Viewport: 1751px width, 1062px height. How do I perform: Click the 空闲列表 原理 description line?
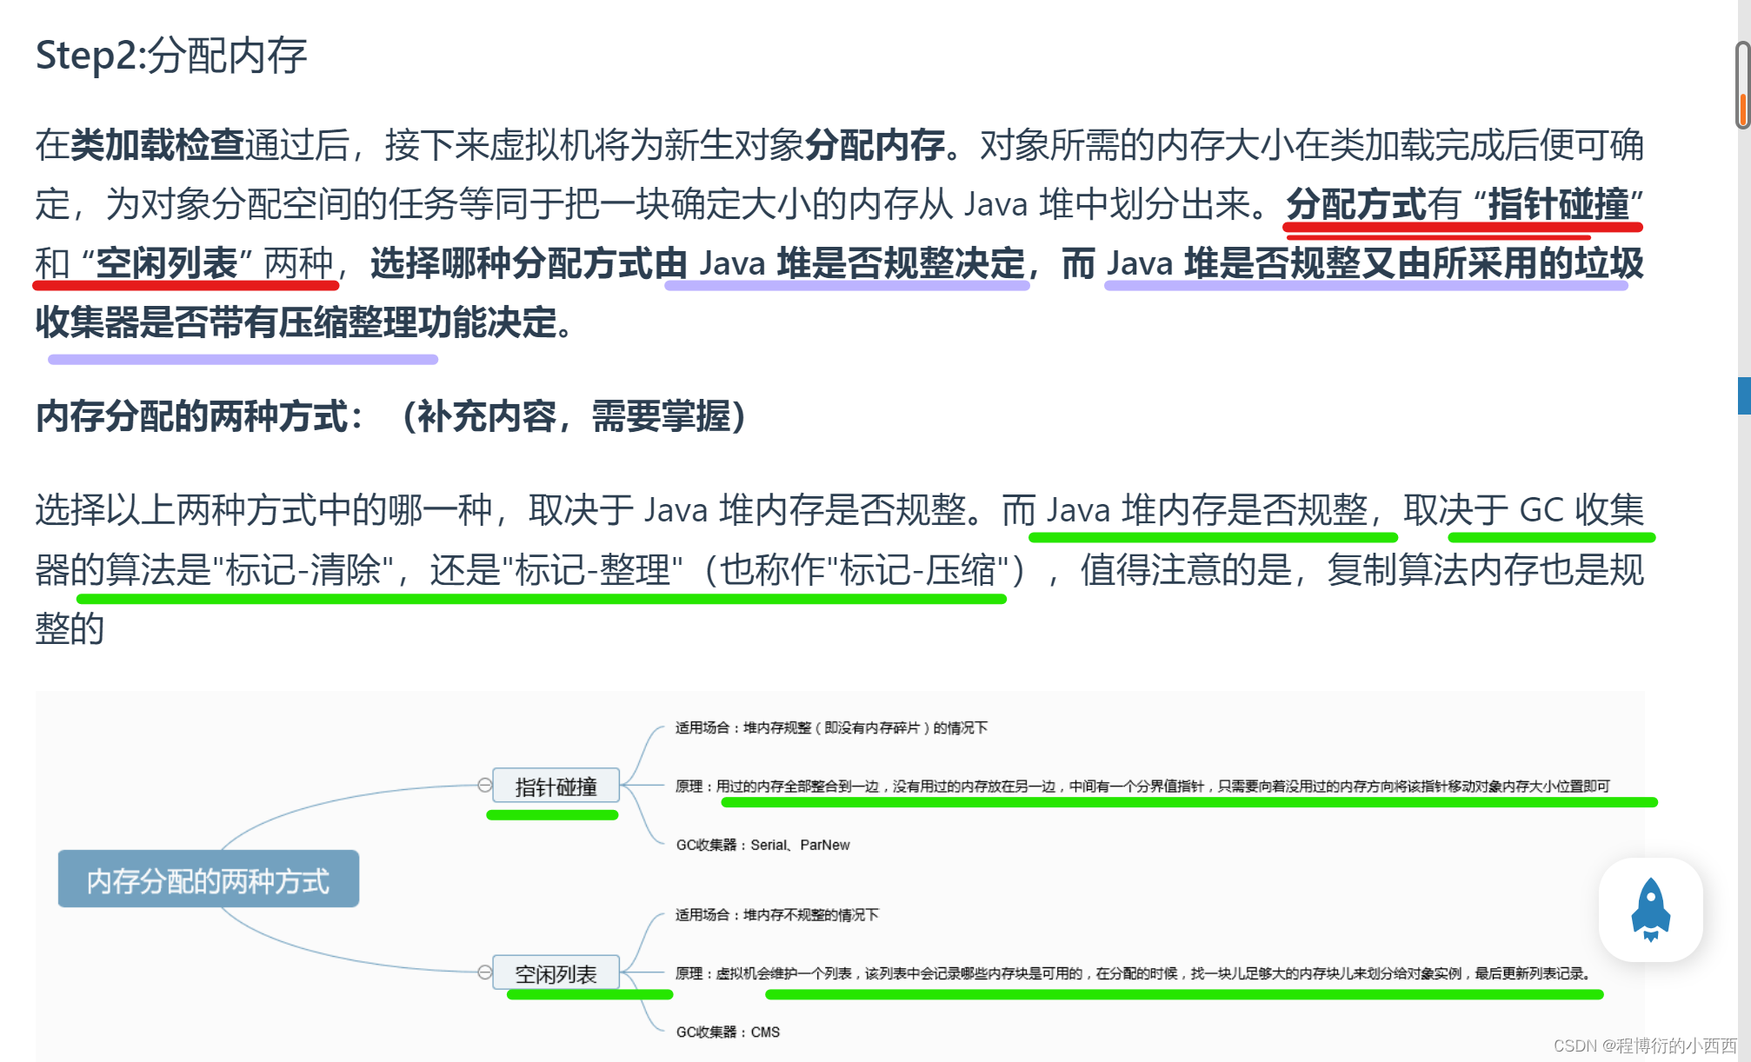(1133, 973)
